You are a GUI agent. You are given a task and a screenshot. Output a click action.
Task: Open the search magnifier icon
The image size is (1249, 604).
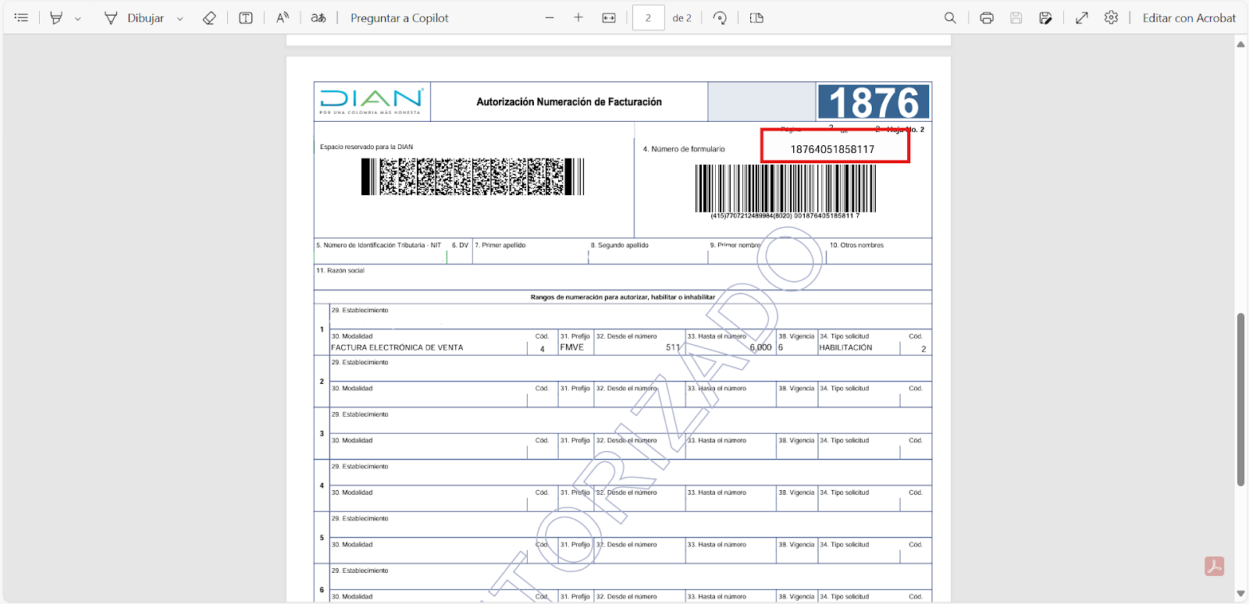coord(950,18)
